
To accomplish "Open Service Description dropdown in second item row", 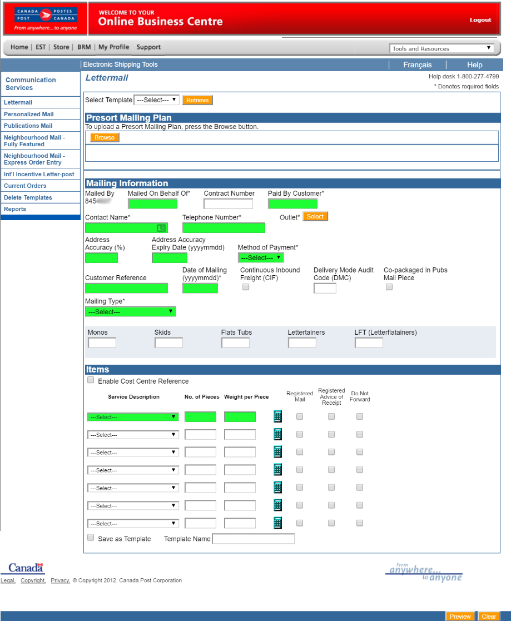I will (x=133, y=435).
